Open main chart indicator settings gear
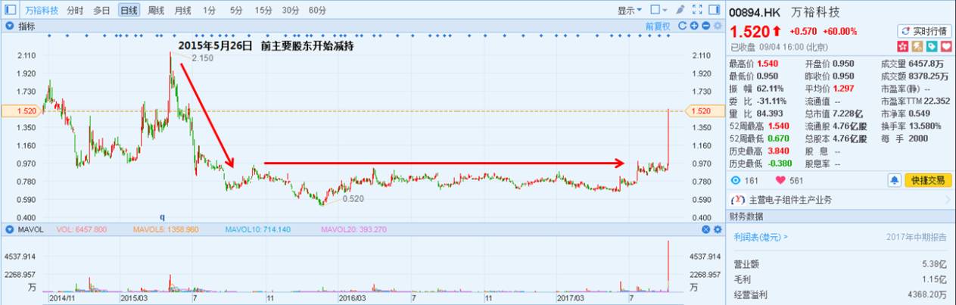956x305 pixels. (x=717, y=26)
